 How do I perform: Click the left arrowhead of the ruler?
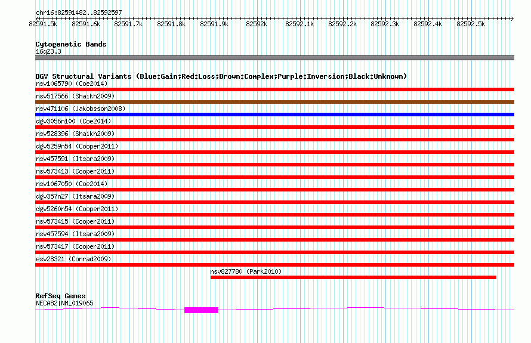click(37, 18)
